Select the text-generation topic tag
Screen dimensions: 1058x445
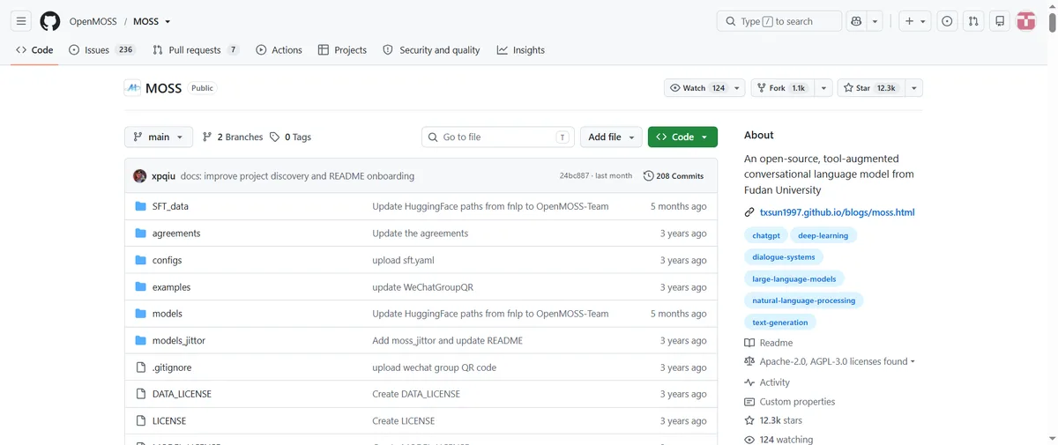780,323
